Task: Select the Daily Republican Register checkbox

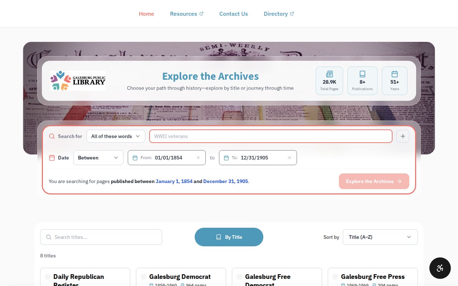Action: pyautogui.click(x=48, y=277)
